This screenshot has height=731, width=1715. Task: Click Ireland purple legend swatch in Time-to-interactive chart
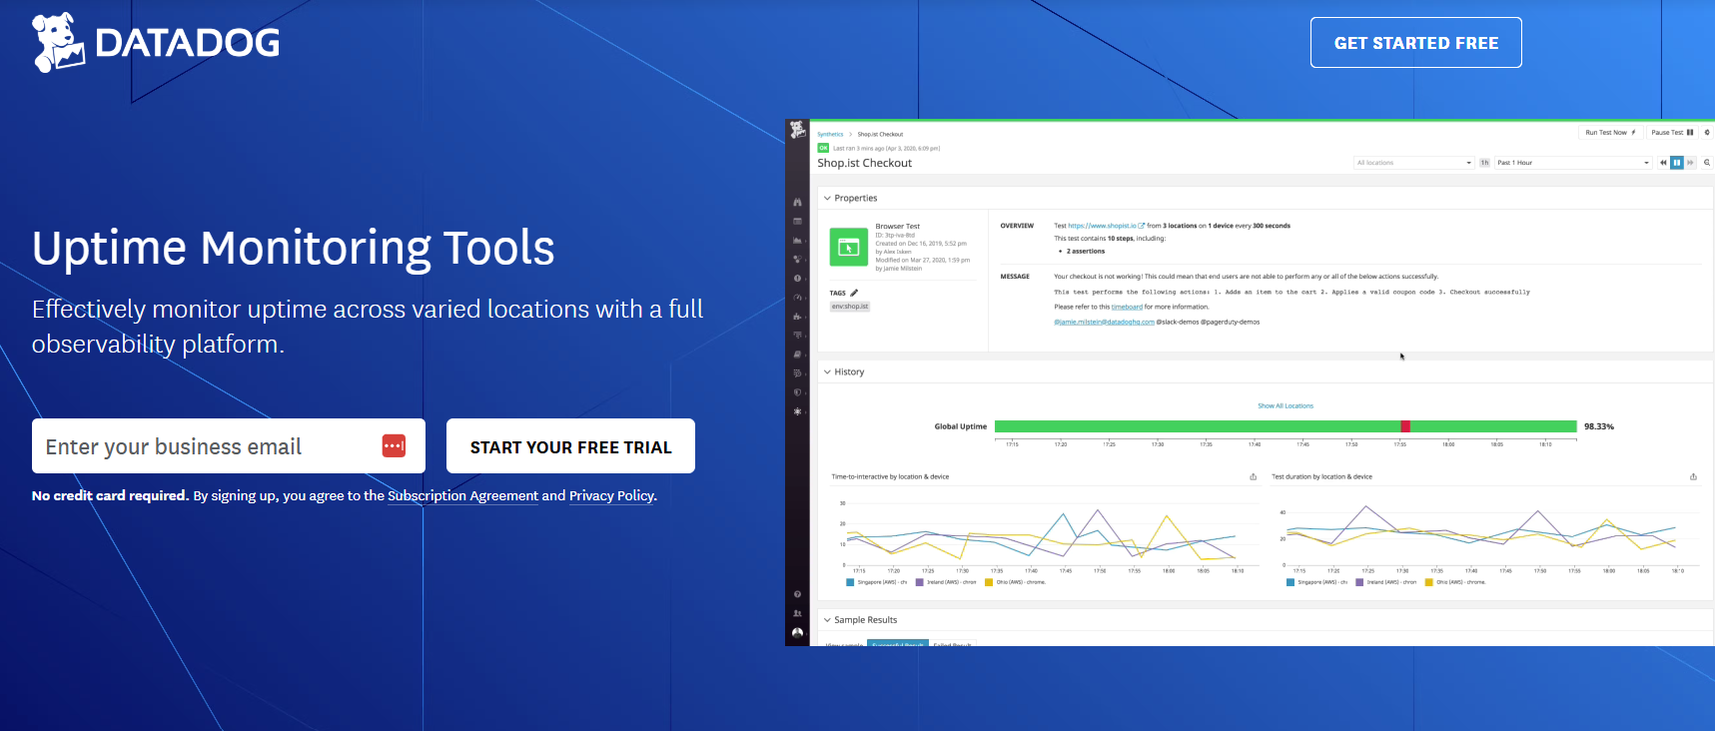click(x=920, y=582)
